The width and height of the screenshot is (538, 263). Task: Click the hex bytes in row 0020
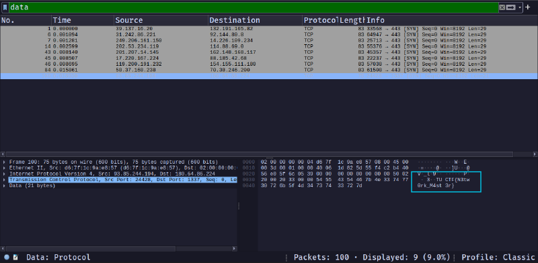tap(334, 174)
